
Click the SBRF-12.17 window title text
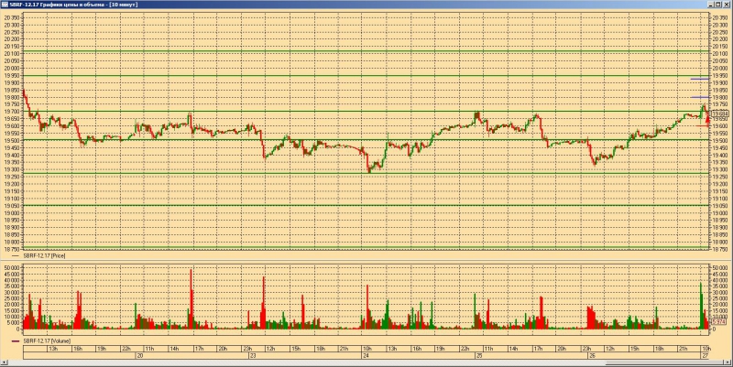pos(73,5)
